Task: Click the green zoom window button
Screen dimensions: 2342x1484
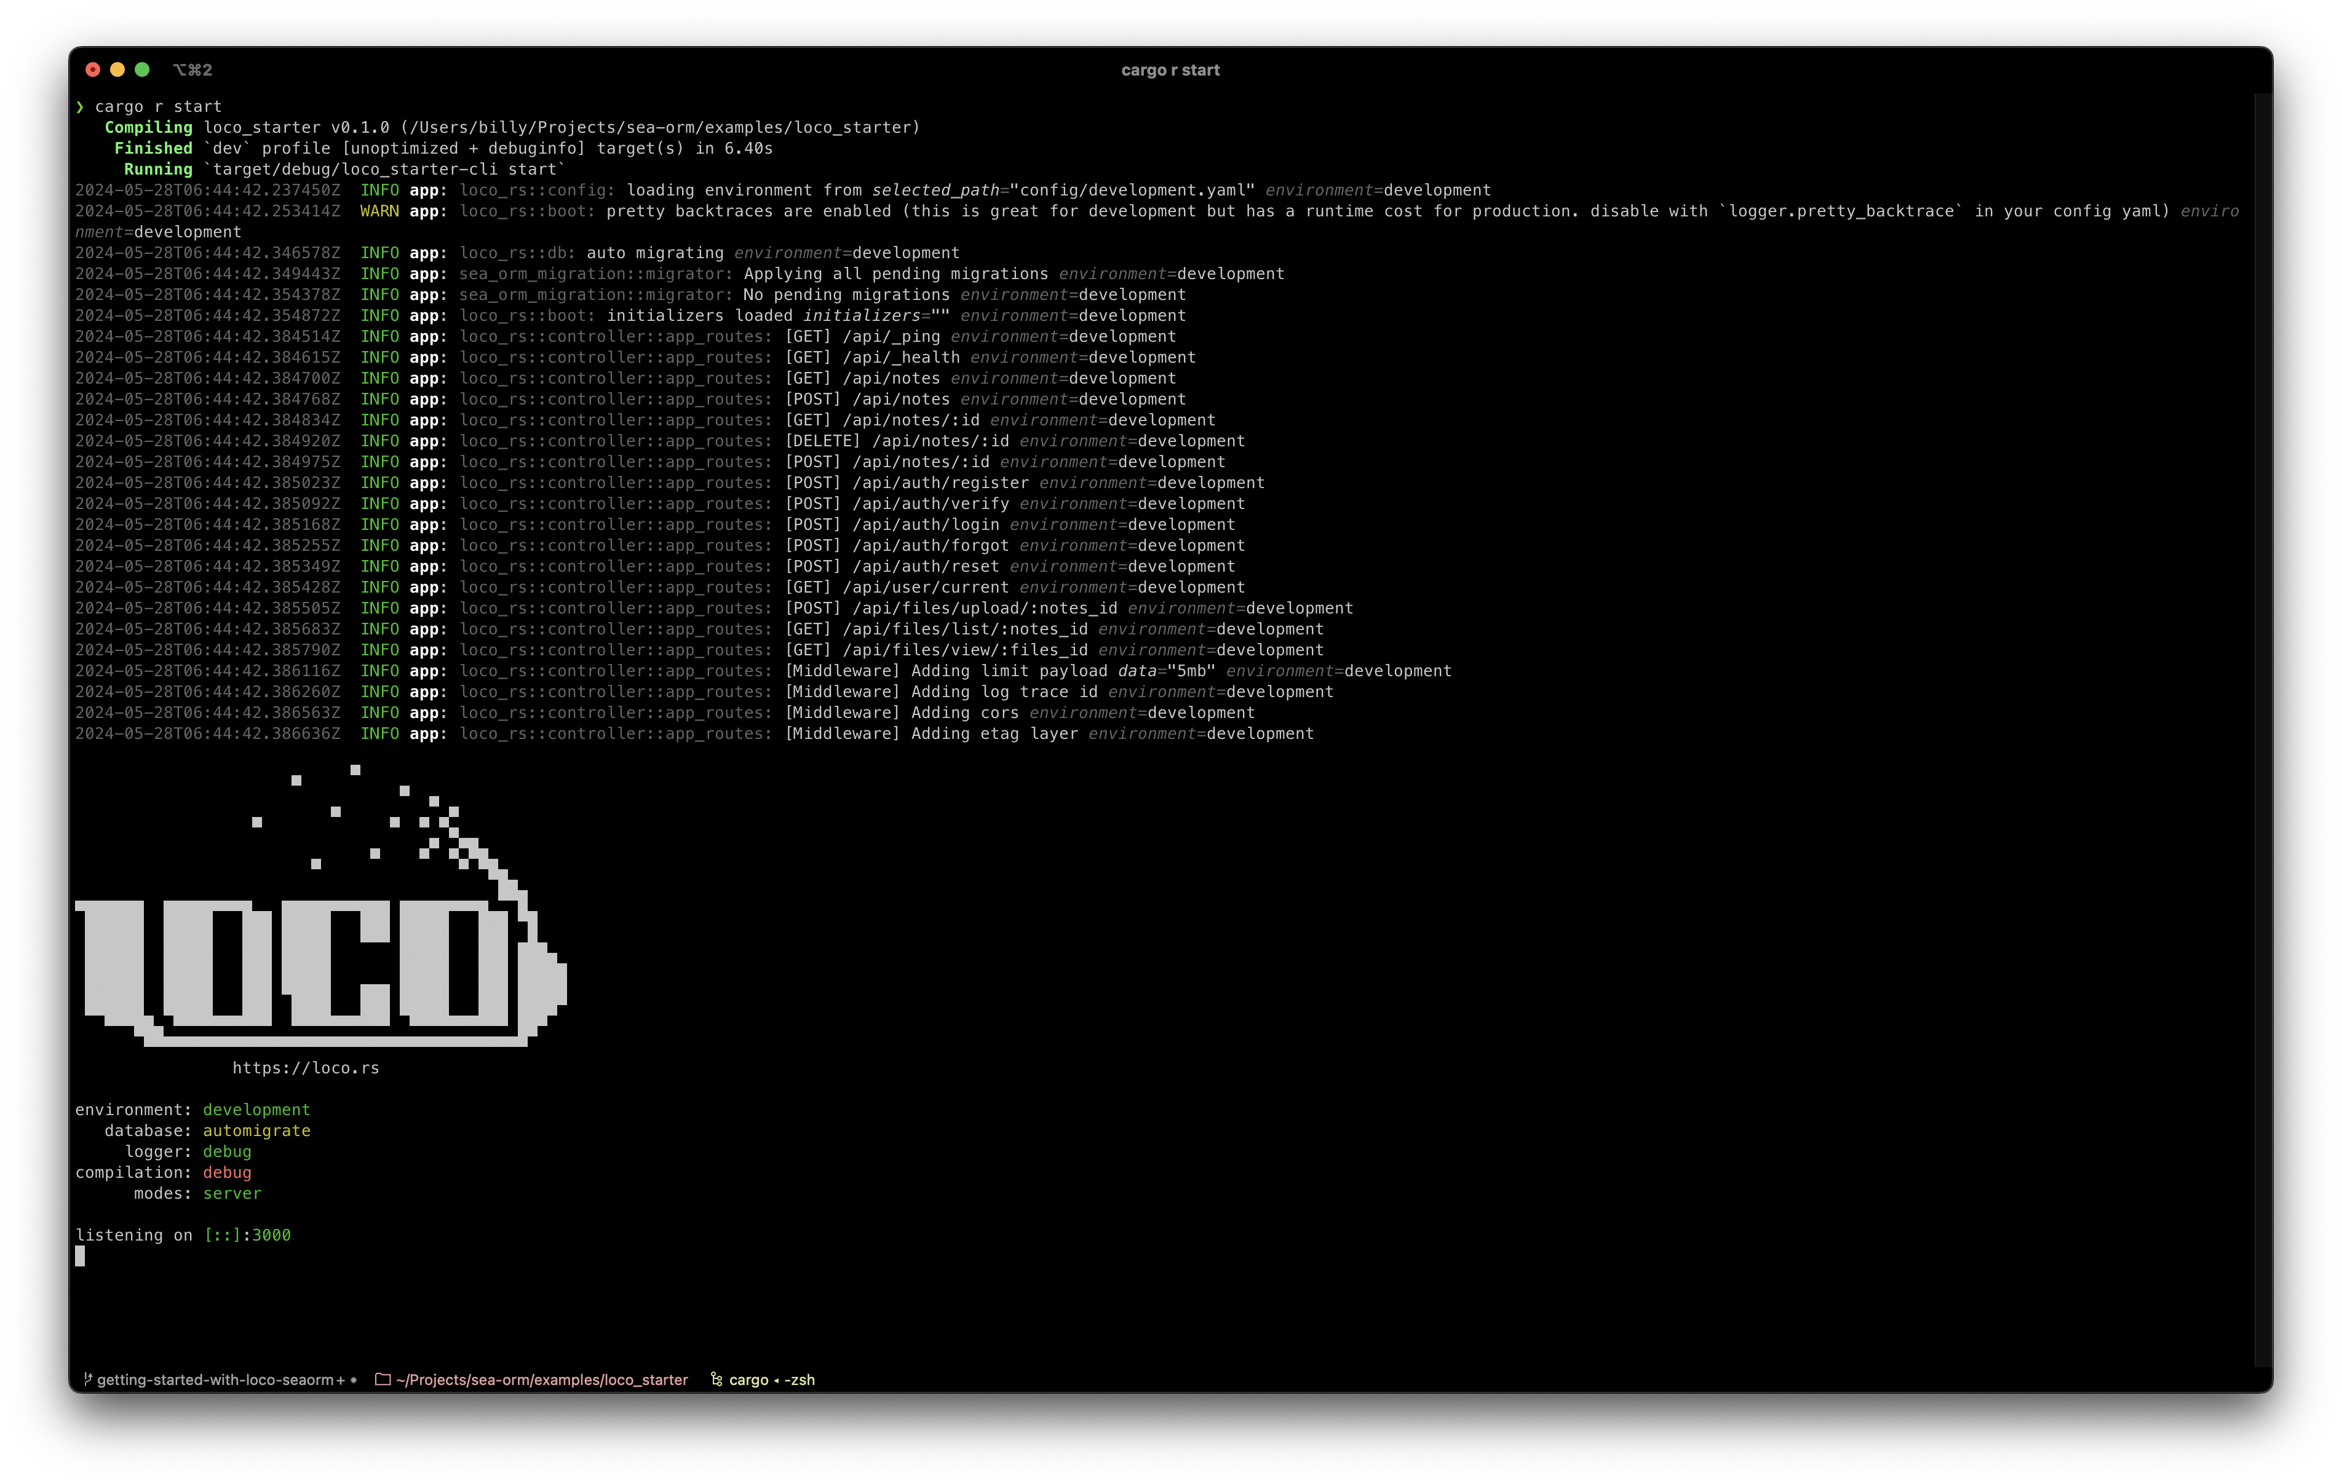Action: [142, 69]
